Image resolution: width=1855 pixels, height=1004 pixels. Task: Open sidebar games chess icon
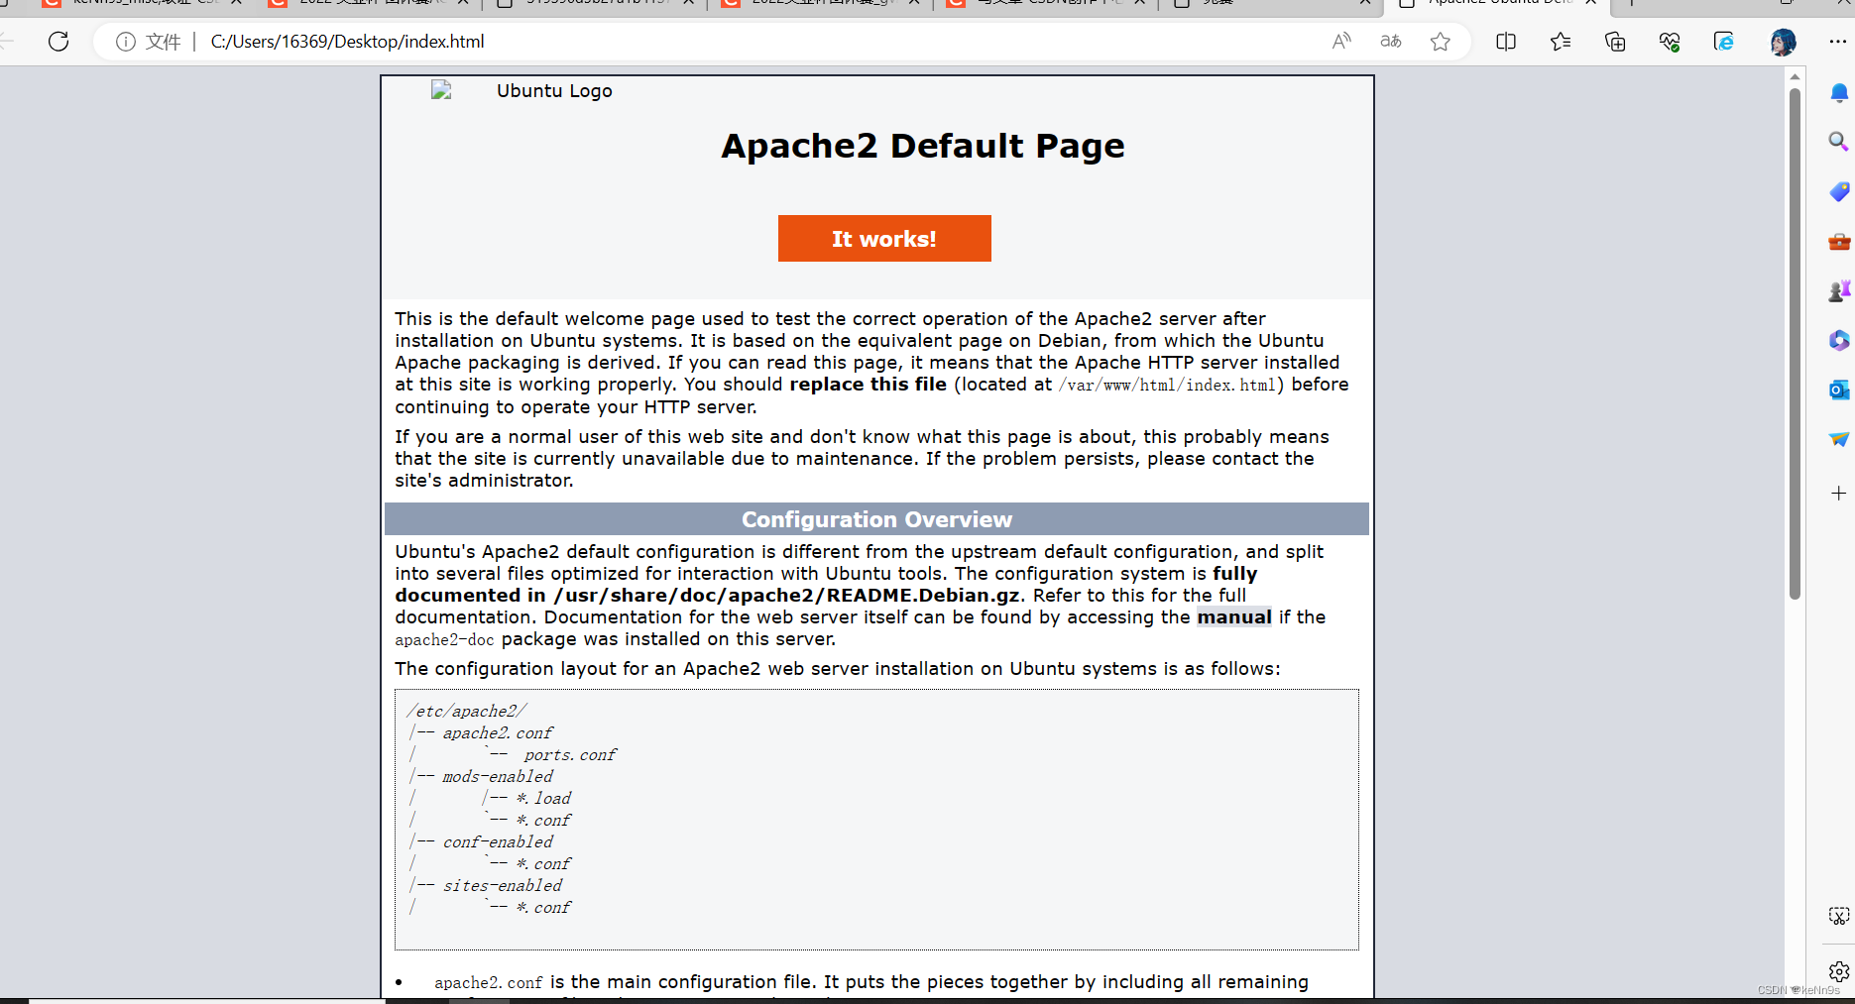pyautogui.click(x=1839, y=290)
